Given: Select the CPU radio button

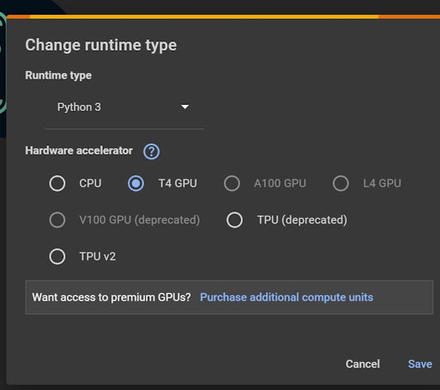Looking at the screenshot, I should pos(57,183).
